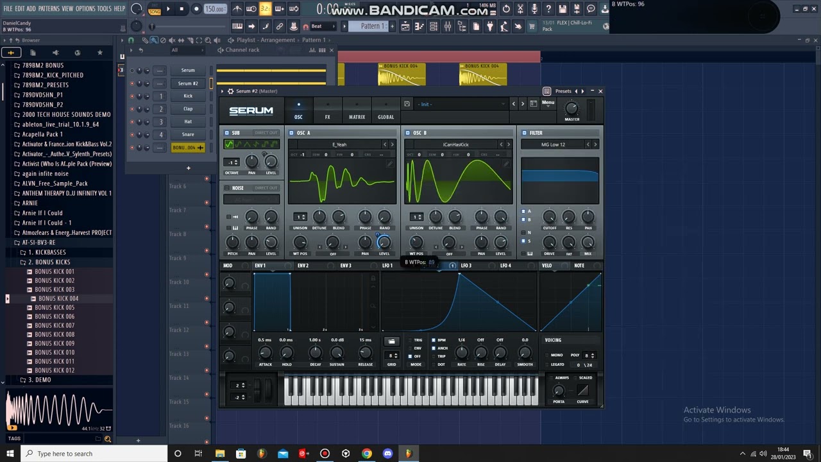Viewport: 821px width, 462px height.
Task: Click the undo history clock icon
Action: tap(506, 9)
